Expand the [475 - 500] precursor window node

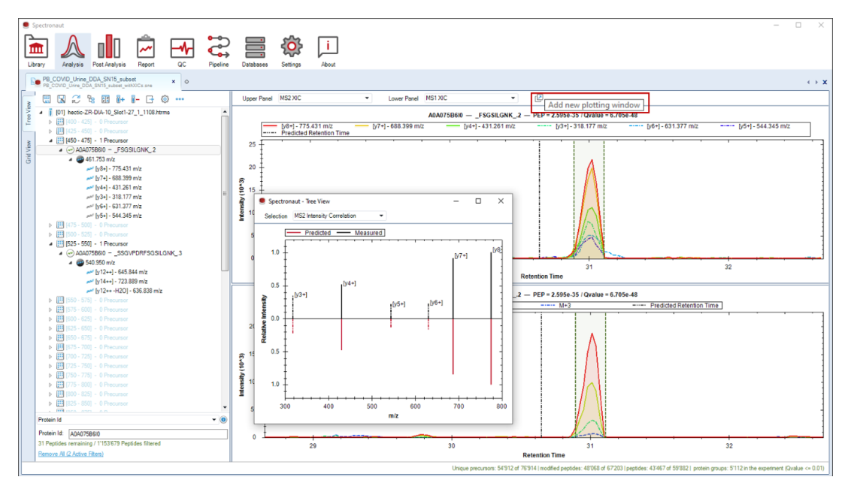pyautogui.click(x=51, y=225)
